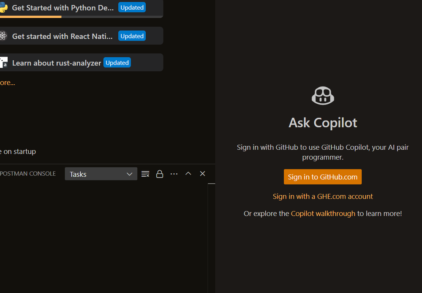Screen dimensions: 422x293
Task: Toggle the output scroll lock
Action: coord(160,174)
